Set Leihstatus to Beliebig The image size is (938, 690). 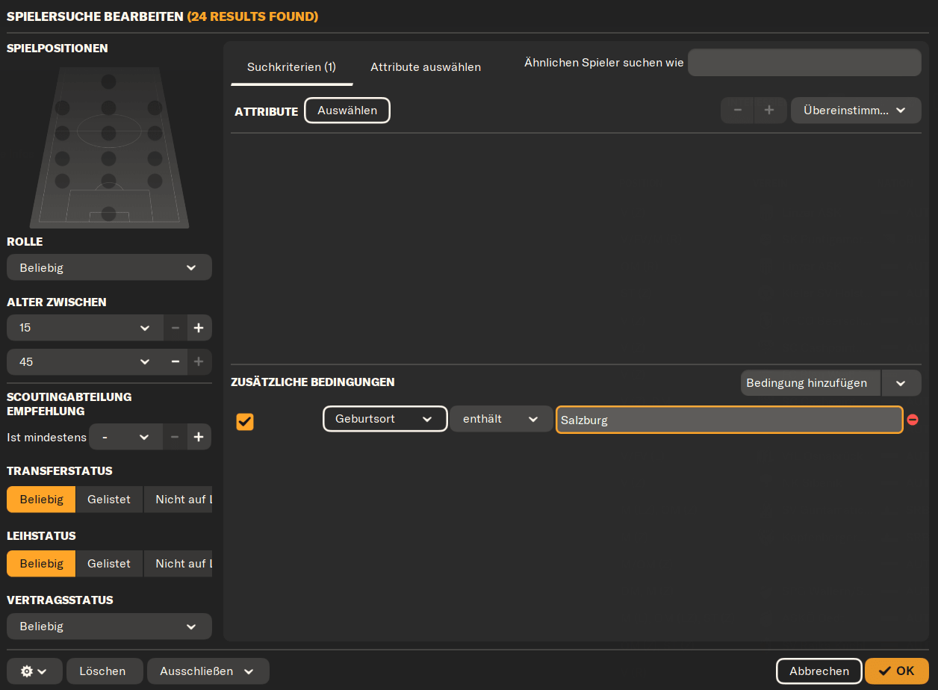[41, 564]
